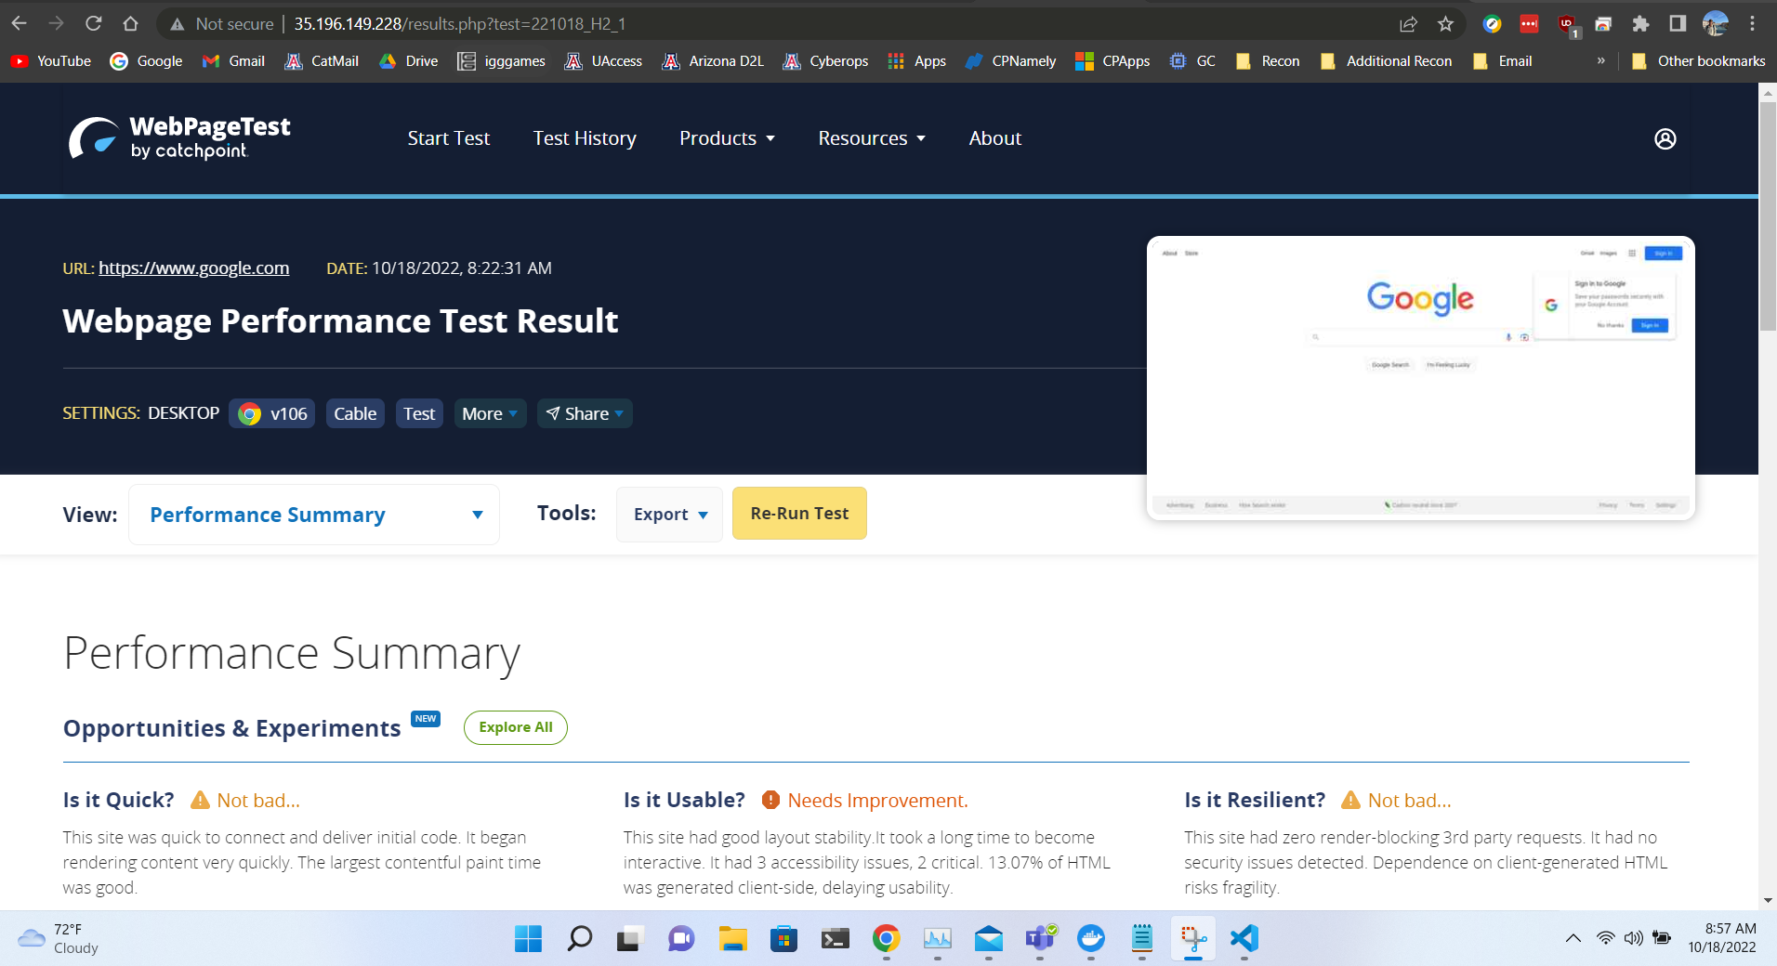The image size is (1777, 966).
Task: Click the Cable connection badge
Action: click(x=355, y=413)
